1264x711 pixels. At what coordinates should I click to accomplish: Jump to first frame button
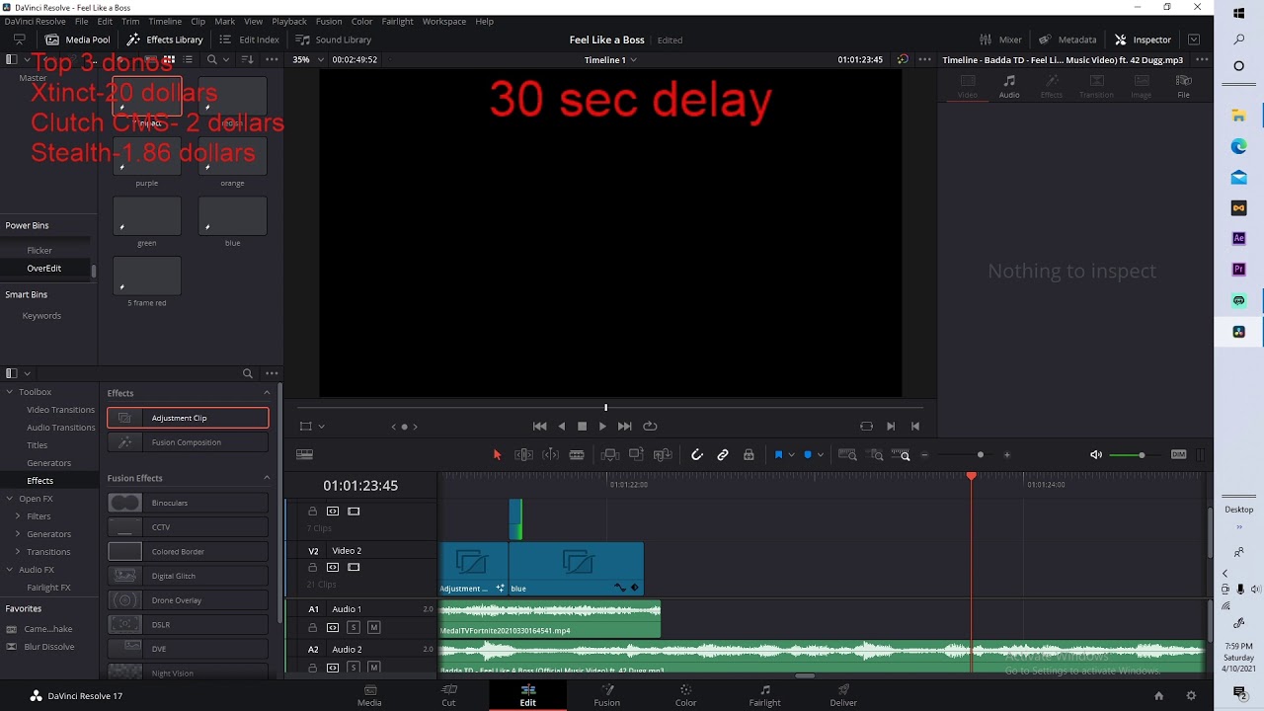click(539, 427)
